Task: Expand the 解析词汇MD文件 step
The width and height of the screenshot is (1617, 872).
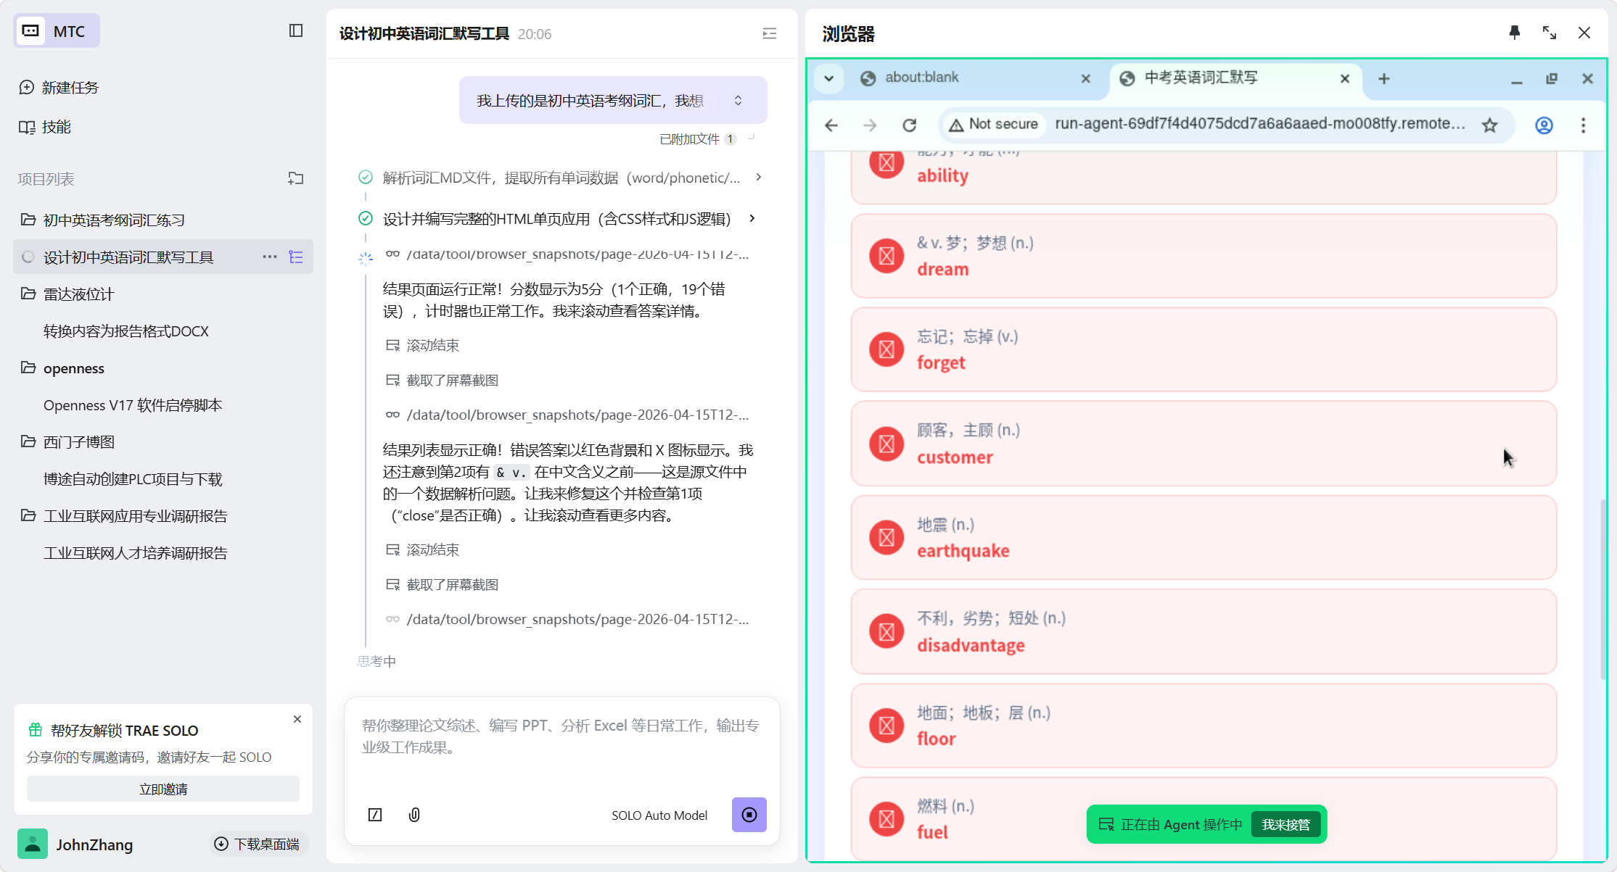Action: (759, 178)
